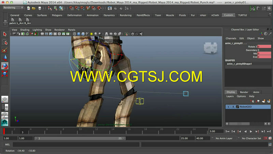
Task: Click the R_Arm shelf button
Action: coord(28,21)
